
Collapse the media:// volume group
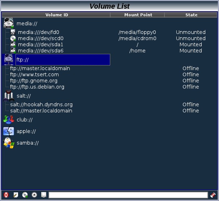[x=8, y=23]
